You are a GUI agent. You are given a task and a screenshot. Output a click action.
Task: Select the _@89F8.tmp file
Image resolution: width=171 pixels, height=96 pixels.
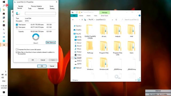(x=118, y=64)
